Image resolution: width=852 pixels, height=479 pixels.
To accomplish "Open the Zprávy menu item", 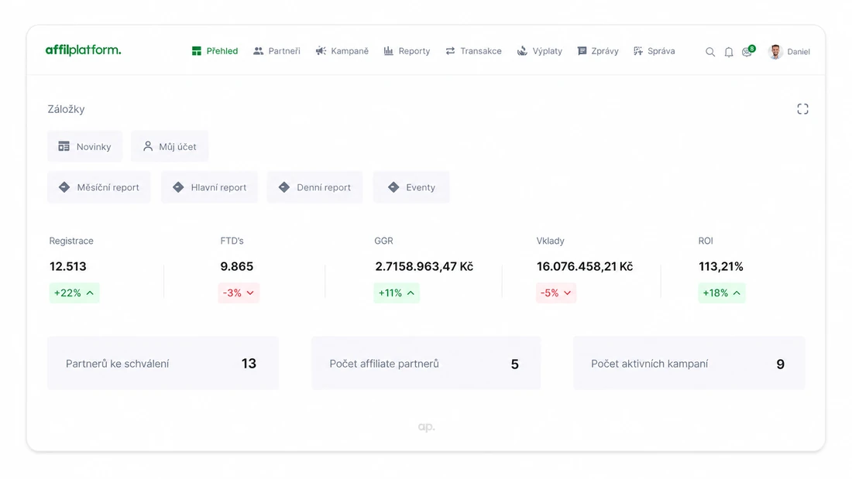I will click(x=598, y=51).
